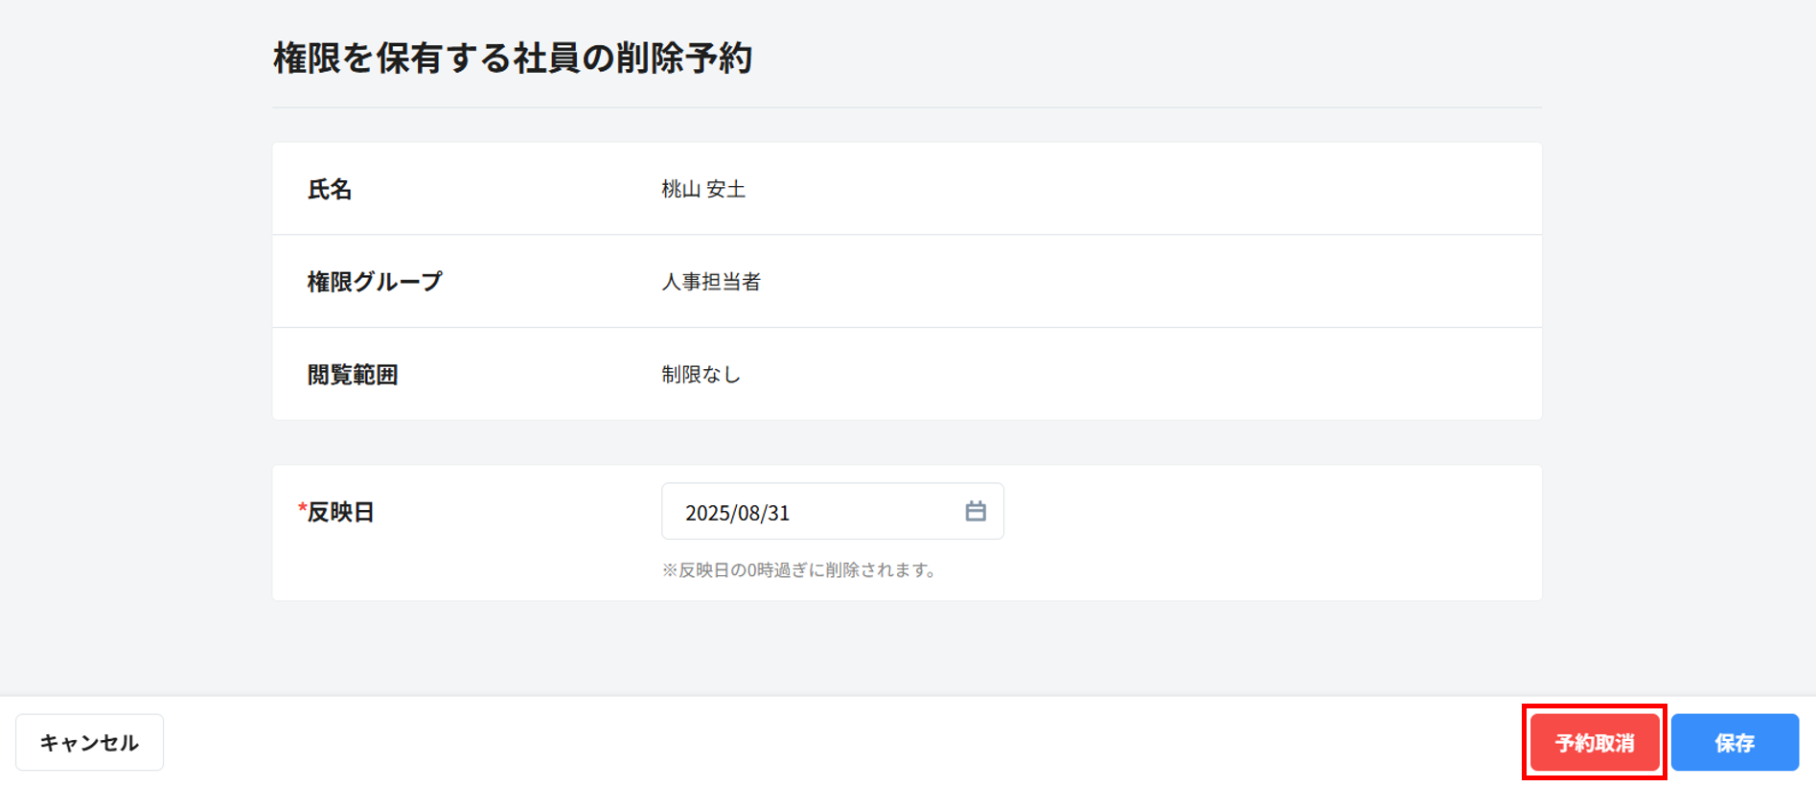1816x787 pixels.
Task: Select the 権限グループ label
Action: coord(375,282)
